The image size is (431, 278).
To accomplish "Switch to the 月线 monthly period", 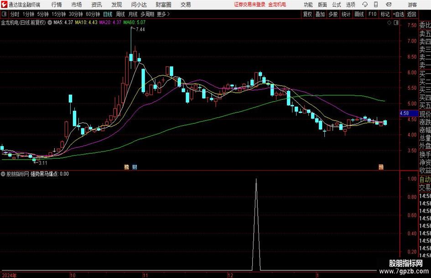I will (x=133, y=14).
